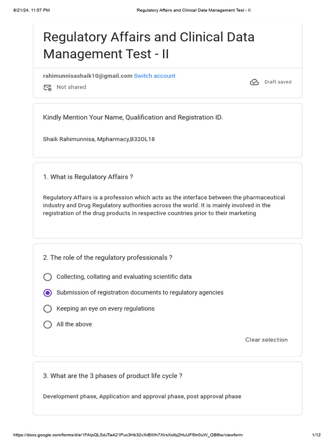Click the Switch account link

[154, 76]
